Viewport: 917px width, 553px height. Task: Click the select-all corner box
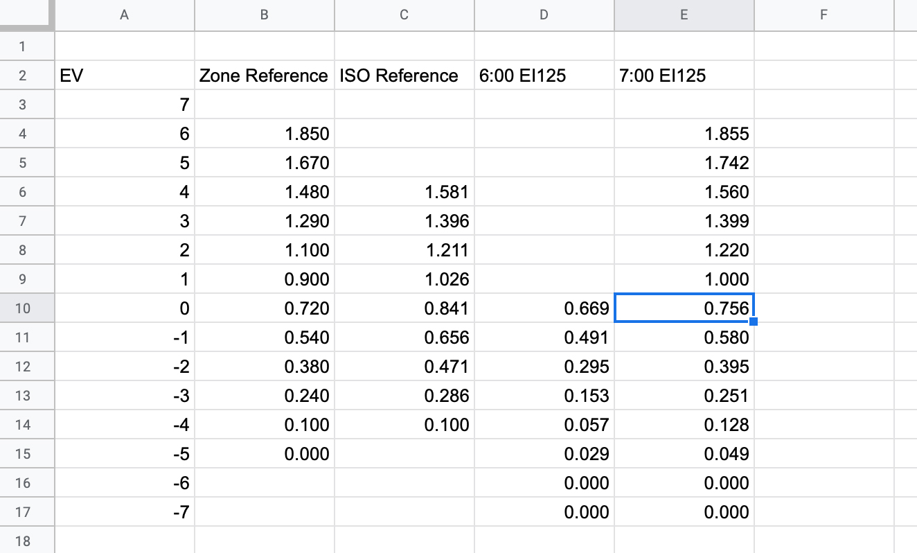[26, 14]
